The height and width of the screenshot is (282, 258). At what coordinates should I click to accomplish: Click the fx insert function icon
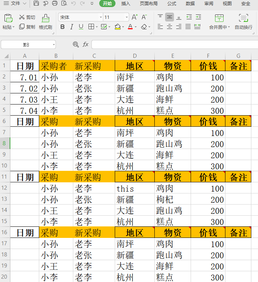(86, 44)
